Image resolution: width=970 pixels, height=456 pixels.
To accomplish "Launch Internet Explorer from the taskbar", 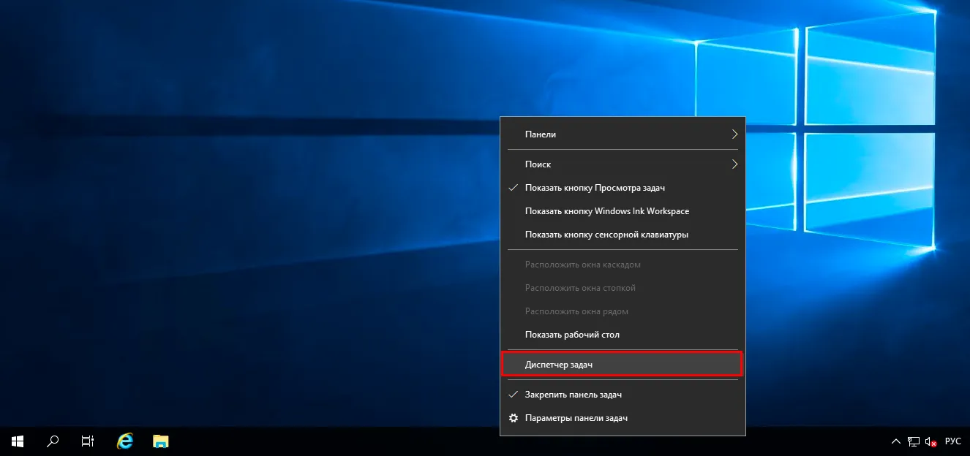I will tap(125, 441).
